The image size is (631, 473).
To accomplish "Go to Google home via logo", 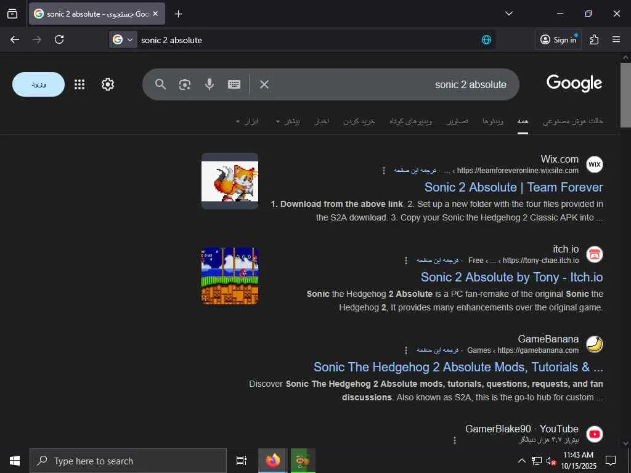I will (x=574, y=84).
